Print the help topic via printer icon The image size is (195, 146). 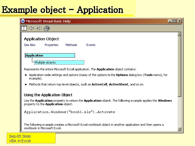(47, 28)
